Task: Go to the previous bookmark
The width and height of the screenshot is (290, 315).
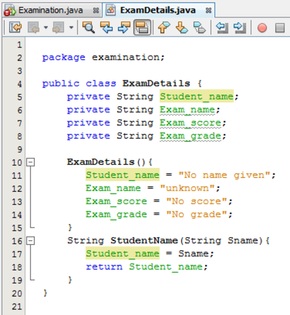Action: coord(164,27)
